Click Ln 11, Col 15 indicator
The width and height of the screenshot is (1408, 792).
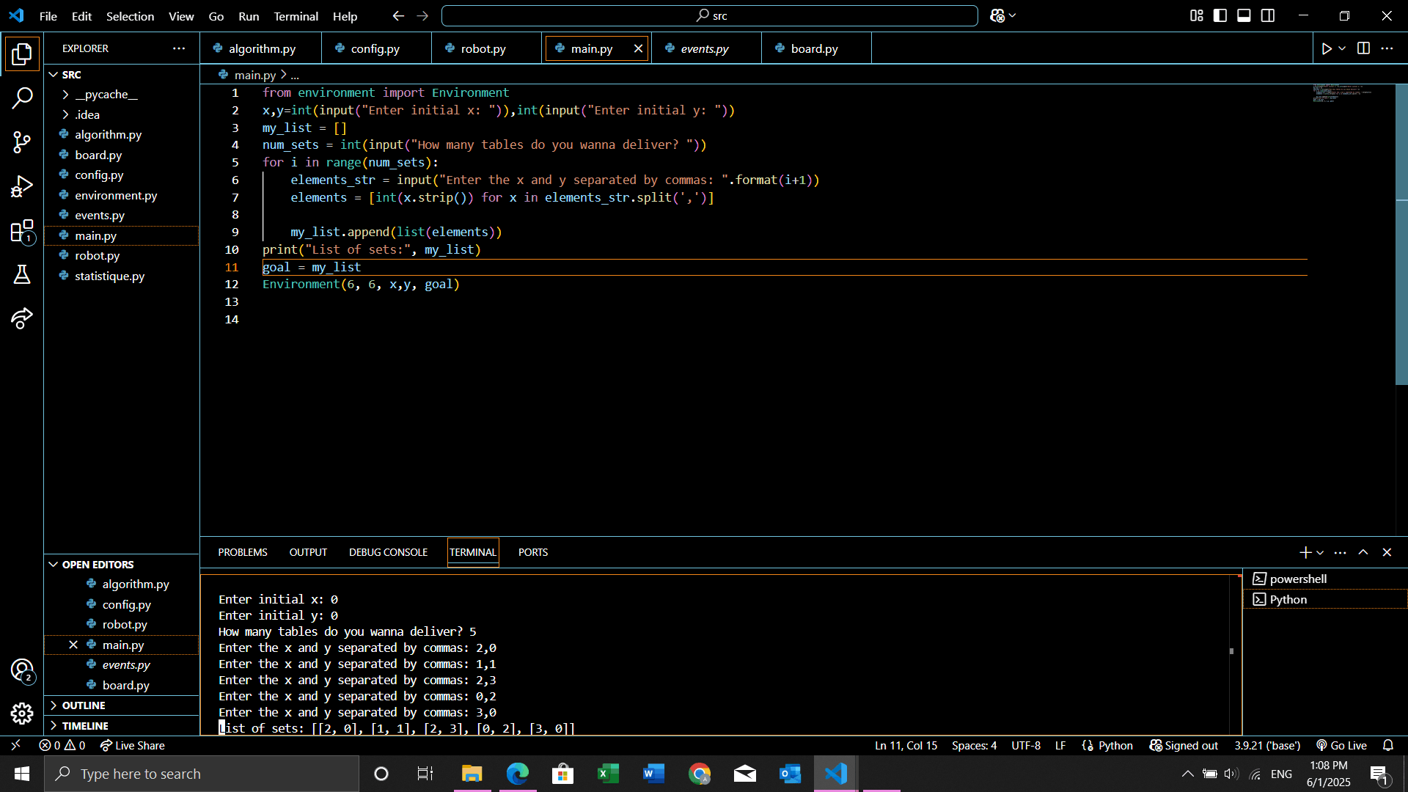(x=906, y=745)
